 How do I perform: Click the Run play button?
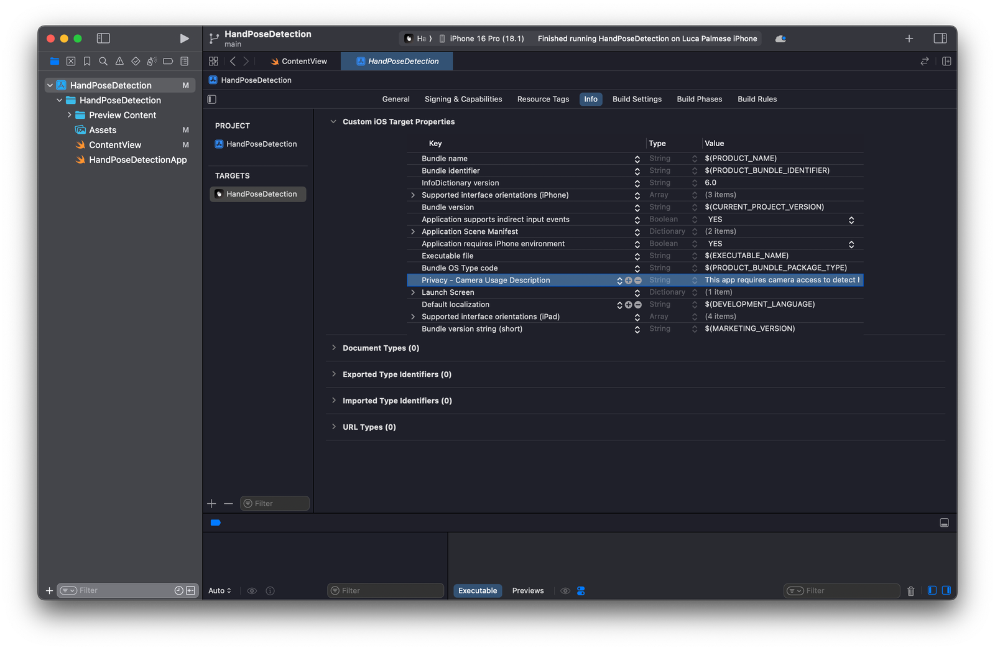point(184,39)
